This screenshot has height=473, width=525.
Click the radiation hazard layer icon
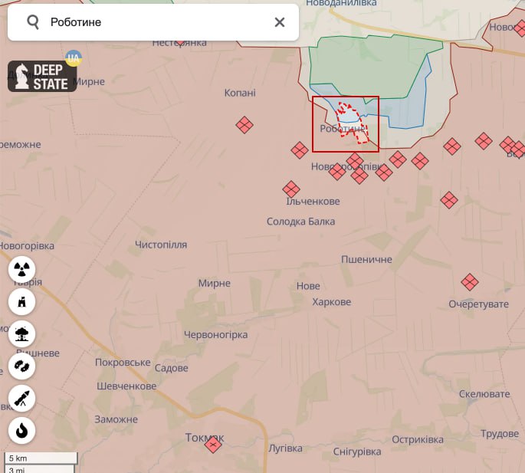pyautogui.click(x=21, y=269)
